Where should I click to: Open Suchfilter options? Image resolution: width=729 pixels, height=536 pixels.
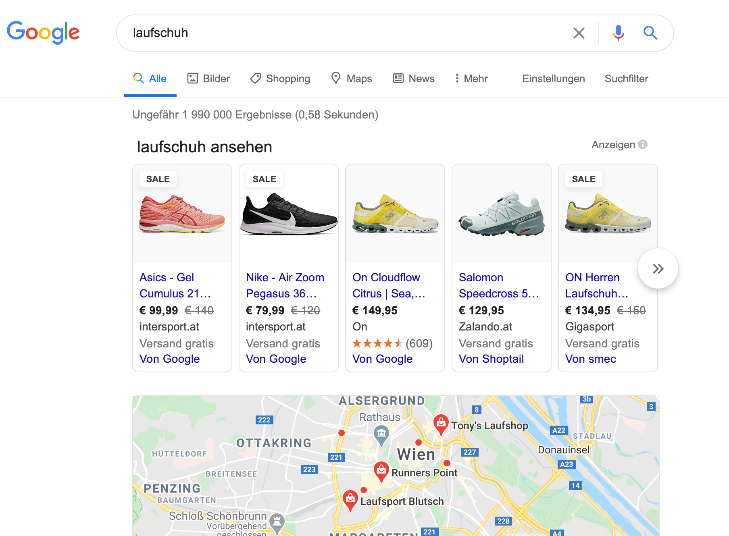(x=626, y=79)
